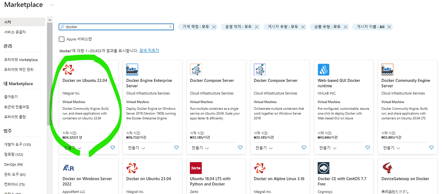Click the Docker on Windows Server 2022 logo
The image size is (442, 194).
68,168
